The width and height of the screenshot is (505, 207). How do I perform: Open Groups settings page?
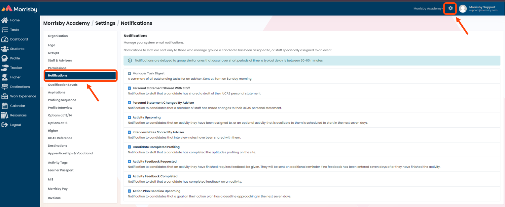pyautogui.click(x=54, y=53)
